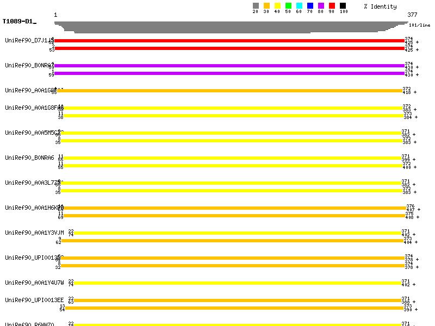Image resolution: width=435 pixels, height=326 pixels.
Task: Select the black 100% identity swatch
Action: [x=343, y=6]
